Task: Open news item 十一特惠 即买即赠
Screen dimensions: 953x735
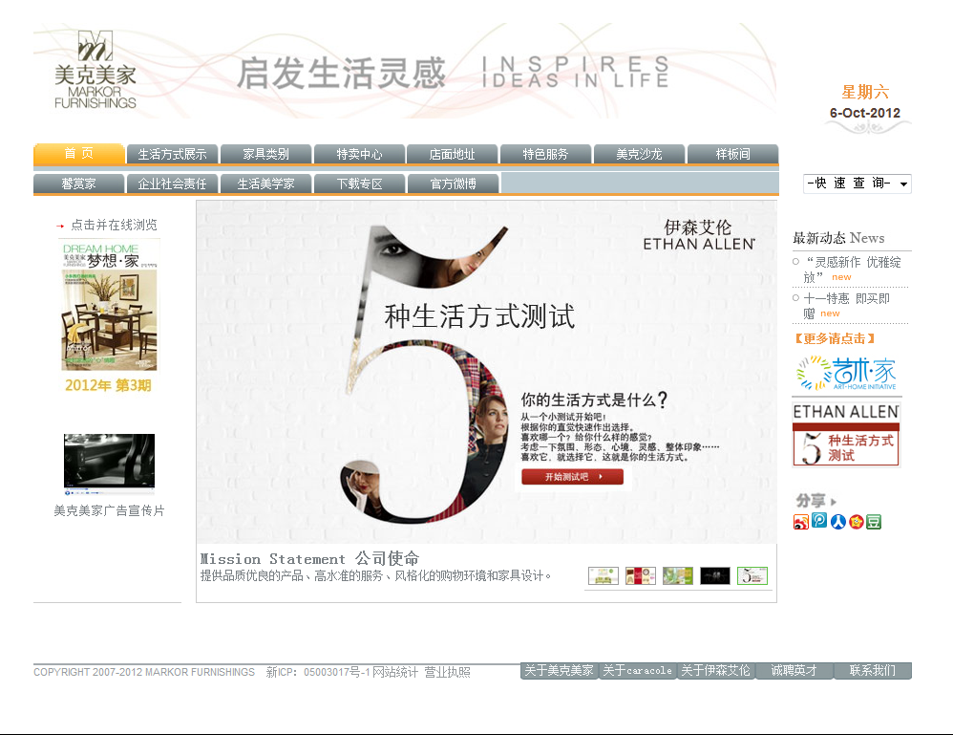Action: (x=846, y=306)
